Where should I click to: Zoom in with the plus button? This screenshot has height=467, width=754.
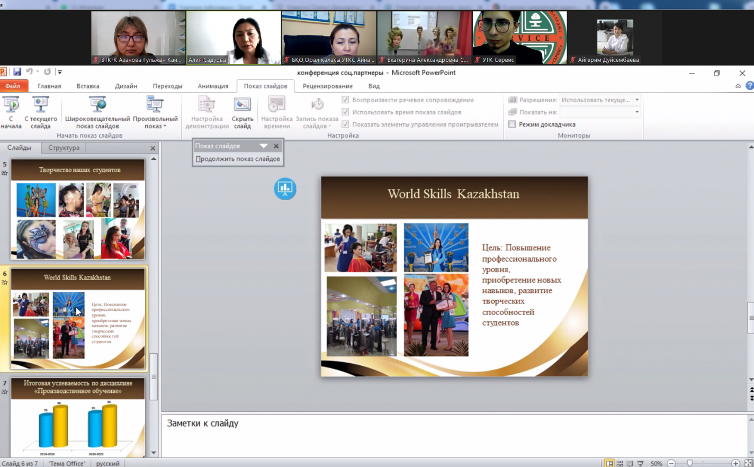point(735,463)
